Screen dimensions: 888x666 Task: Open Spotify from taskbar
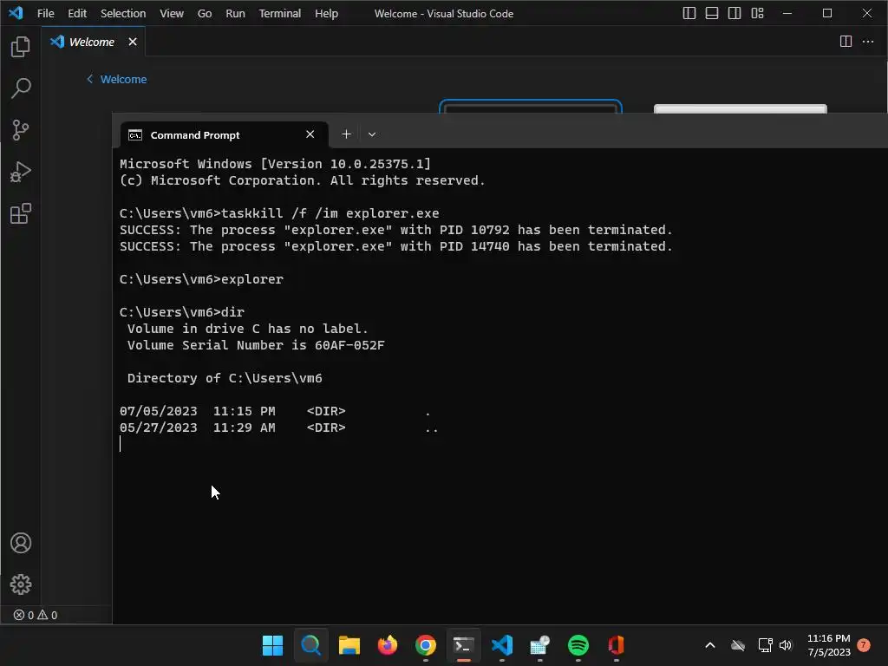click(578, 645)
